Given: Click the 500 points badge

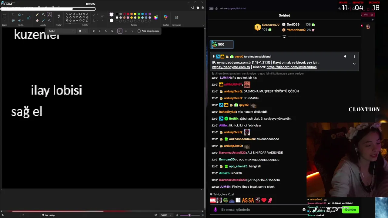Looking at the screenshot, I should 222,45.
